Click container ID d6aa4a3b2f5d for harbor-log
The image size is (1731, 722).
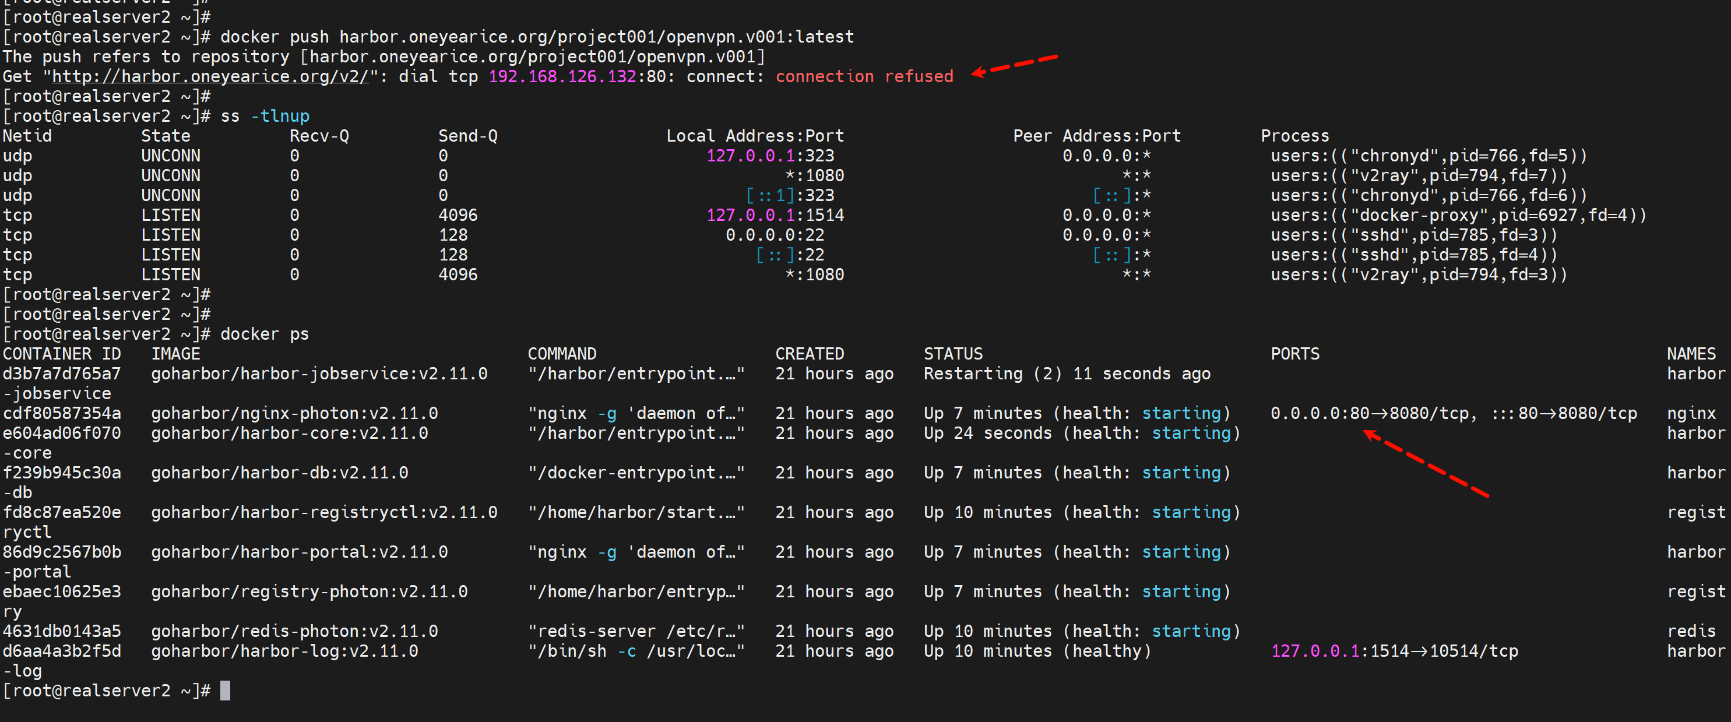[x=62, y=651]
